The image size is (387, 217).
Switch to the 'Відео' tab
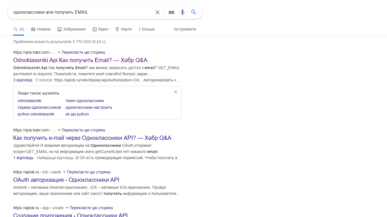coord(100,29)
